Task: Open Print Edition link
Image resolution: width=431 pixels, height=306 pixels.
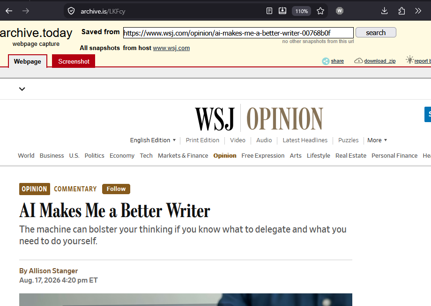Action: point(202,140)
